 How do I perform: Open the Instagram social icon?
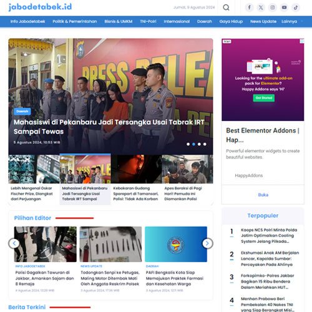tap(273, 7)
